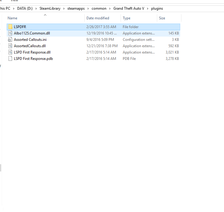Click the PDB File type cell
The width and height of the screenshot is (224, 212).
[x=129, y=59]
